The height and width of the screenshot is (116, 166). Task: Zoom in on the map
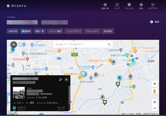155,102
